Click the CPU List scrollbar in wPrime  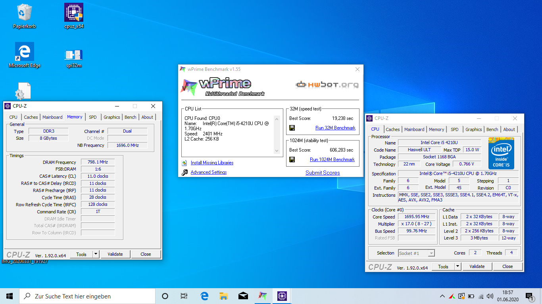click(277, 135)
